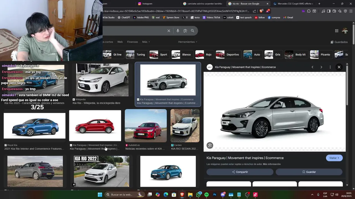Open Gmail bookmark
The width and height of the screenshot is (355, 199).
(288, 17)
